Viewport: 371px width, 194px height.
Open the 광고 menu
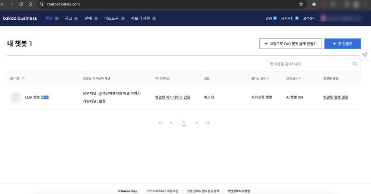pyautogui.click(x=68, y=18)
